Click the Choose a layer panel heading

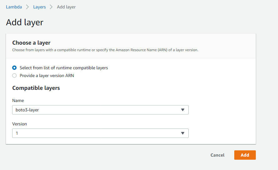click(x=31, y=43)
